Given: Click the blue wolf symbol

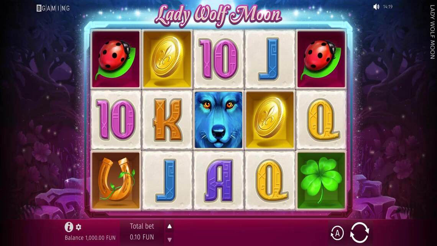Looking at the screenshot, I should [x=219, y=120].
